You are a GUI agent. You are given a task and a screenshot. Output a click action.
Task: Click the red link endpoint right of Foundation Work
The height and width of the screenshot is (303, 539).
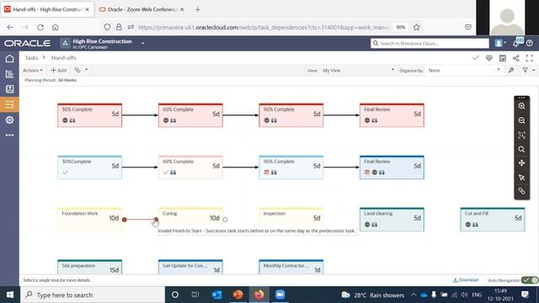125,220
